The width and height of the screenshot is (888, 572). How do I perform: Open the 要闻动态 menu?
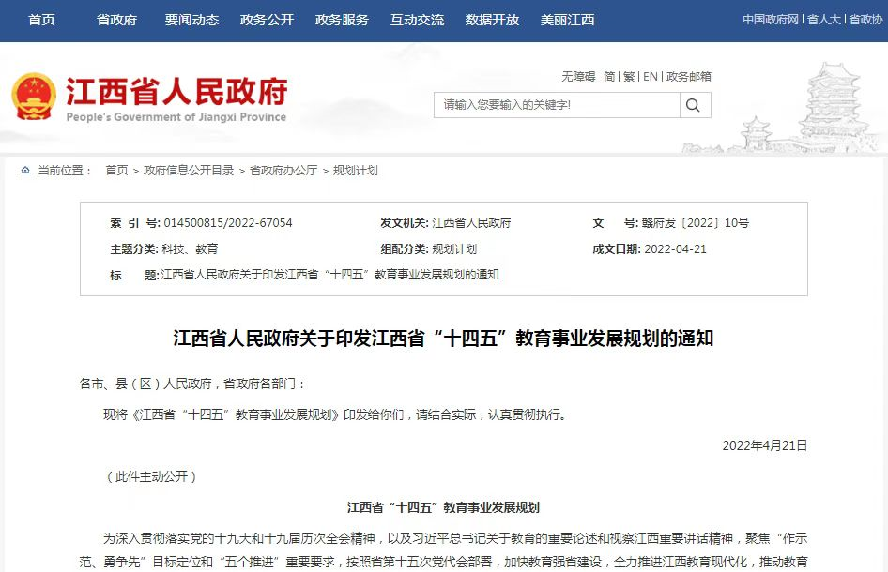[x=191, y=20]
